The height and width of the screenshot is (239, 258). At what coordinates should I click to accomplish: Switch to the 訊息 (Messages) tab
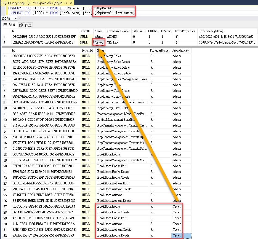[x=25, y=25]
